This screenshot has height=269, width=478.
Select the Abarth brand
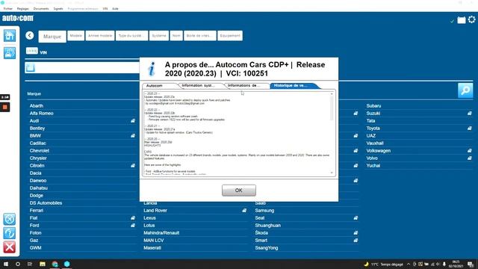point(37,106)
